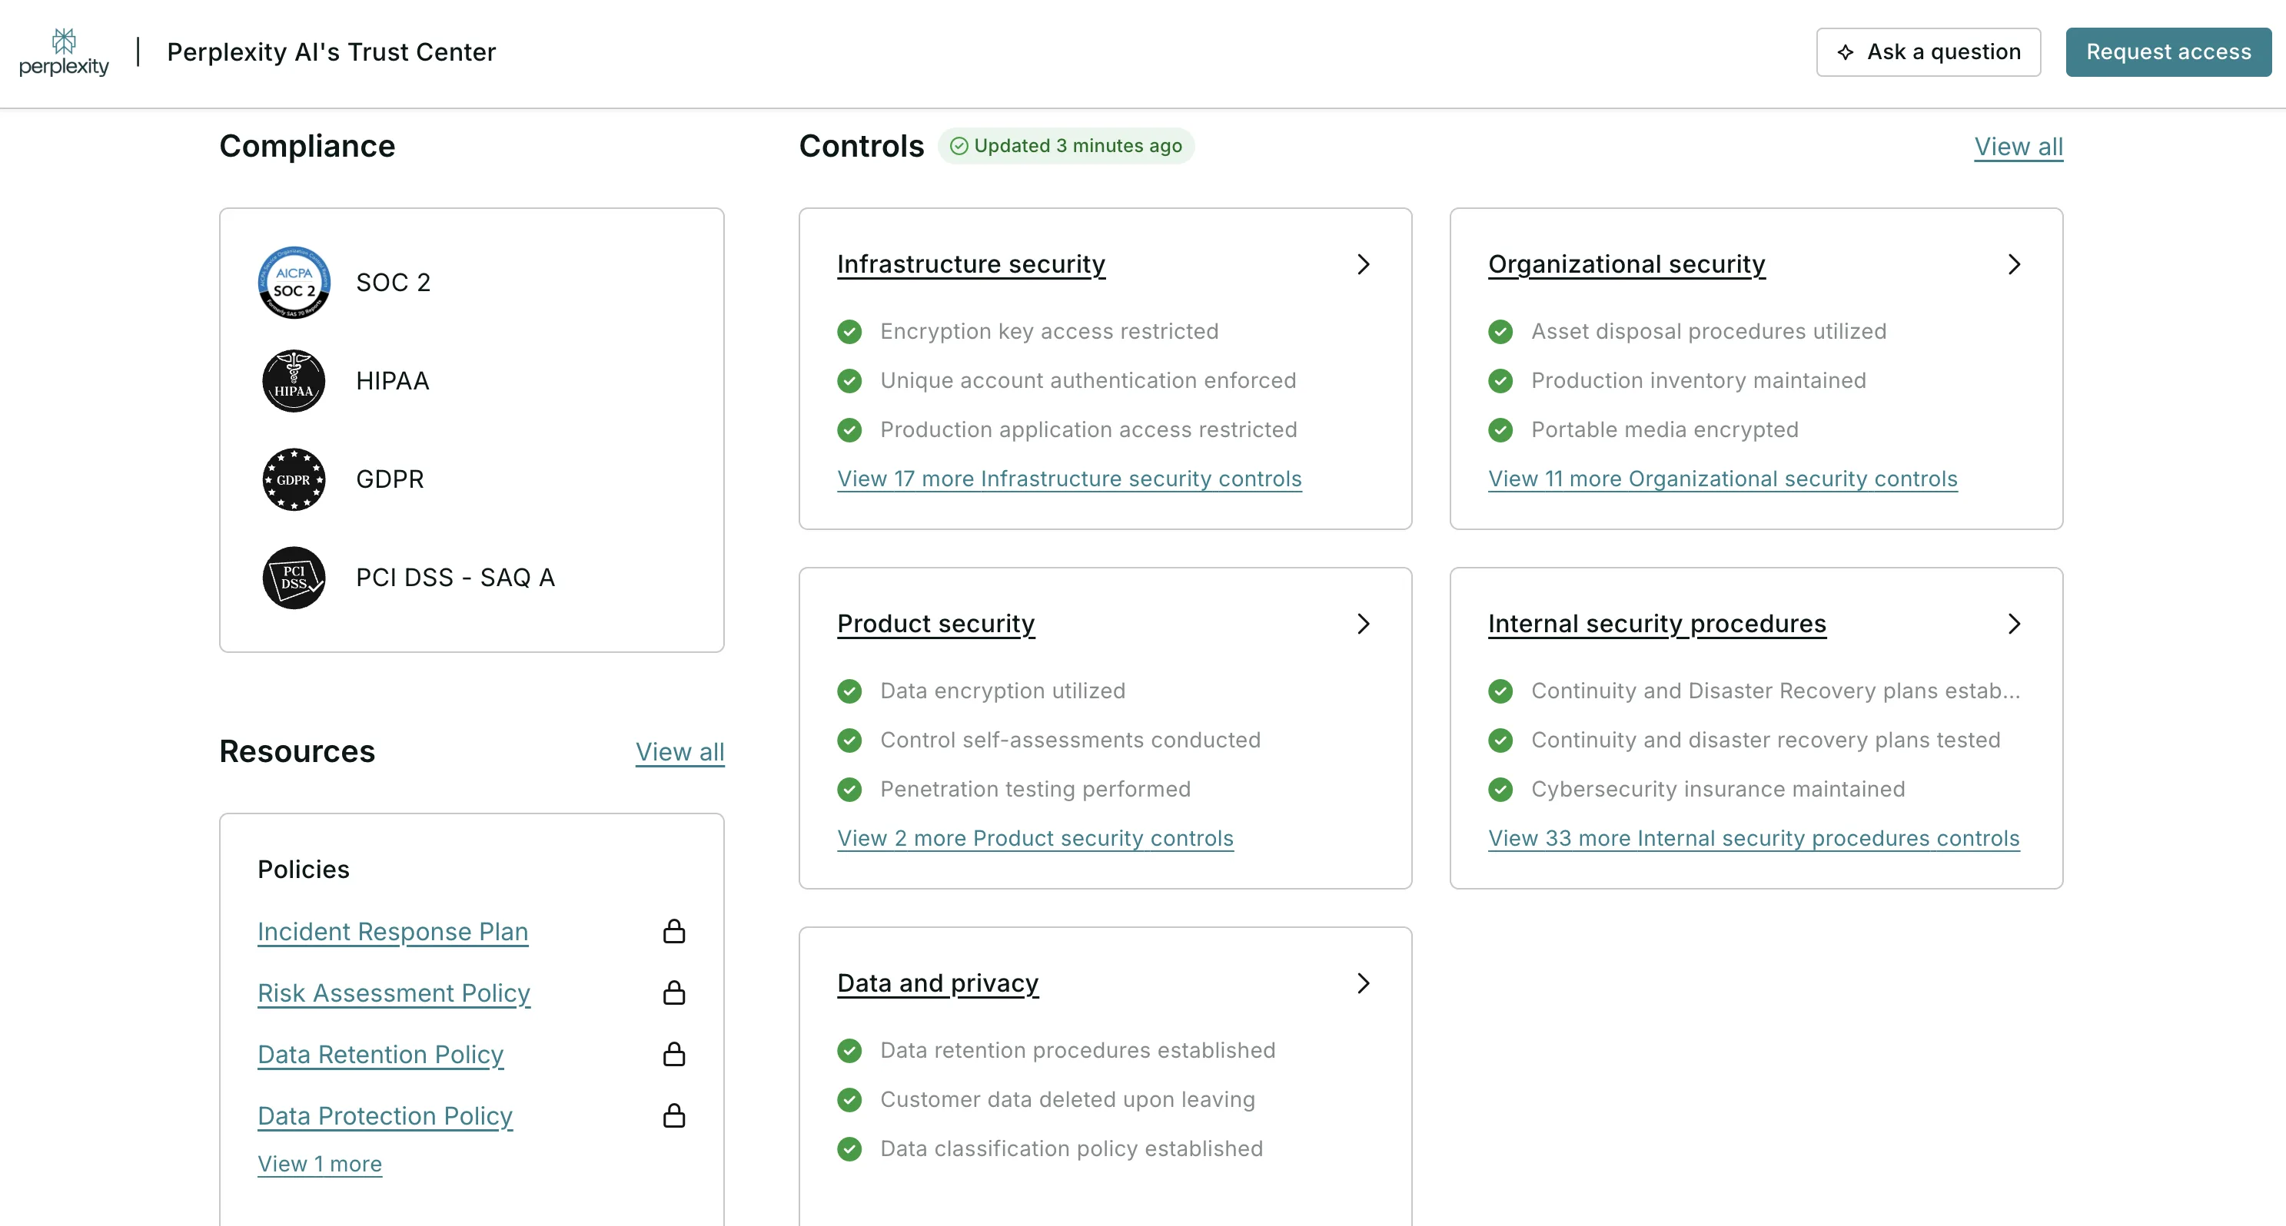This screenshot has width=2286, height=1226.
Task: Open the Data Retention Policy link
Action: click(x=380, y=1054)
